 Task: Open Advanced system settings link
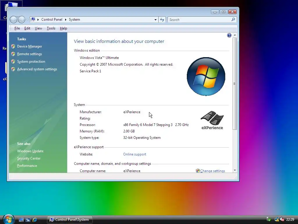(37, 69)
